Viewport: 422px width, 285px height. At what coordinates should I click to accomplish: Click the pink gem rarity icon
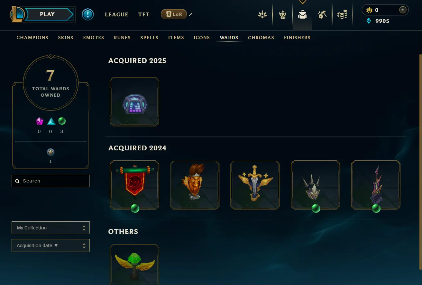[39, 121]
